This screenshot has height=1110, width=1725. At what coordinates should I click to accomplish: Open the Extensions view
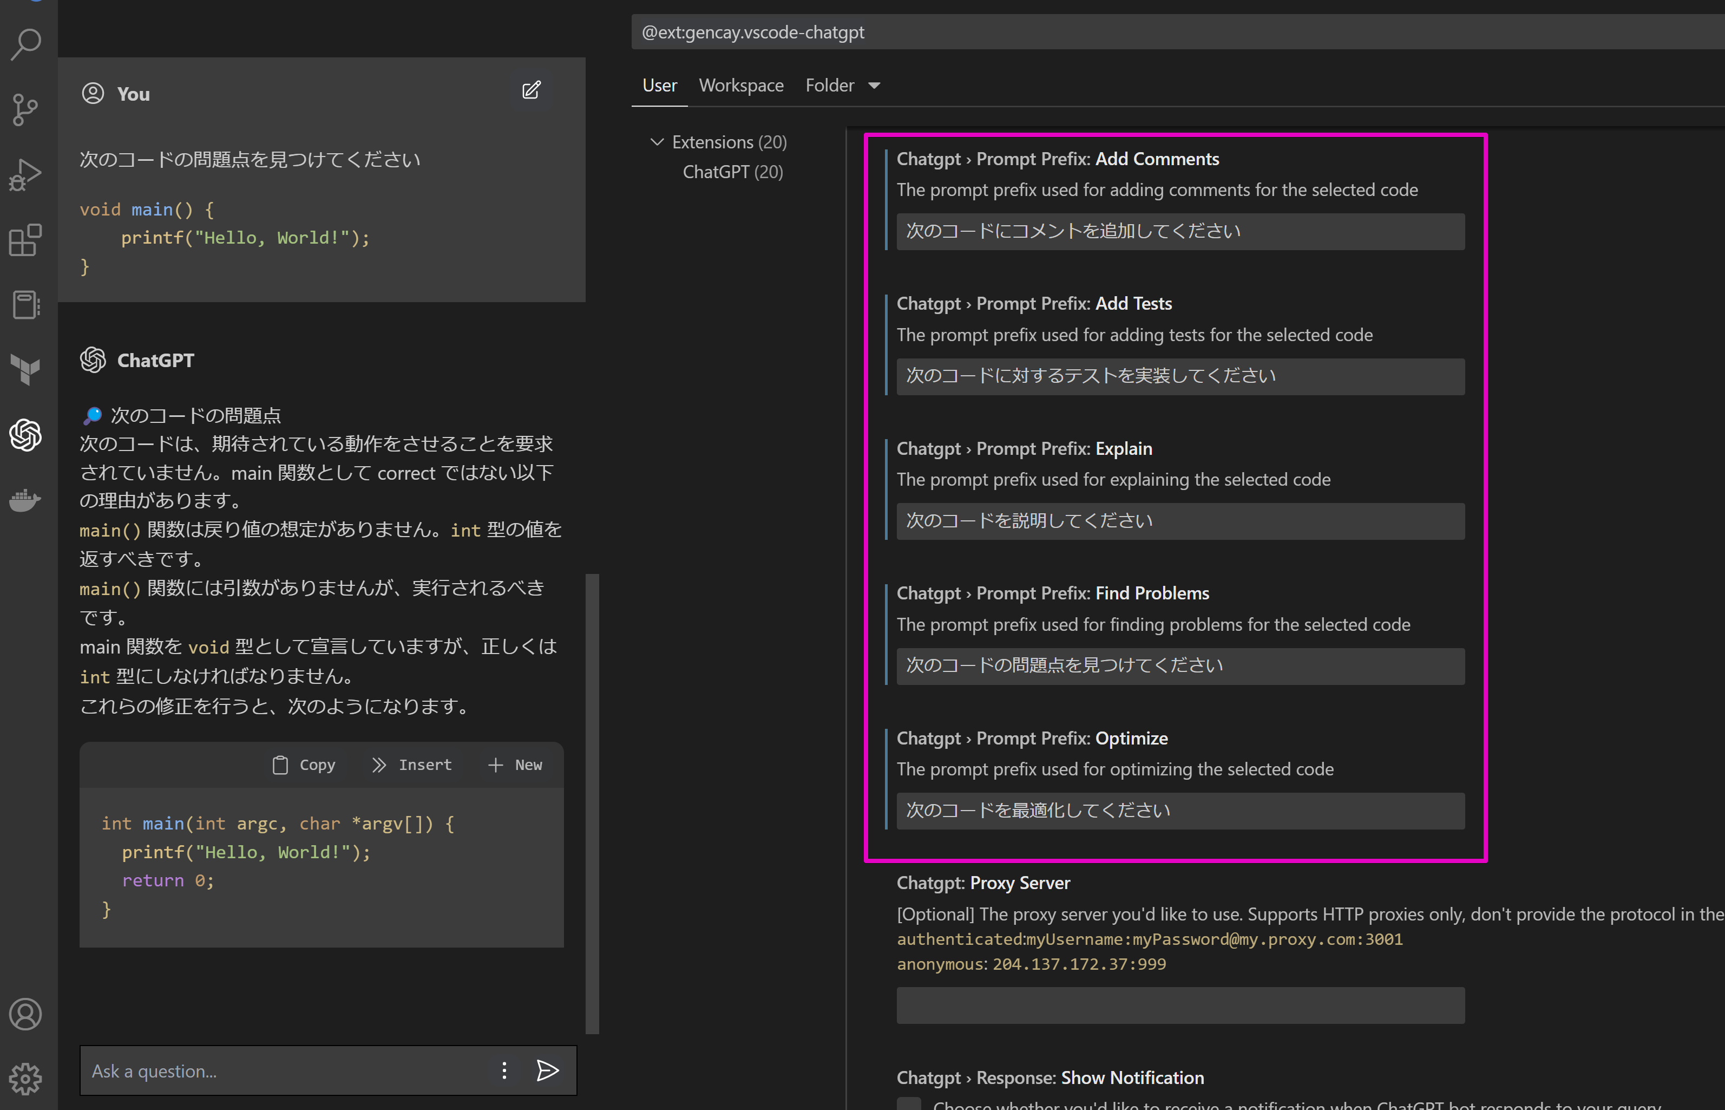pyautogui.click(x=26, y=241)
